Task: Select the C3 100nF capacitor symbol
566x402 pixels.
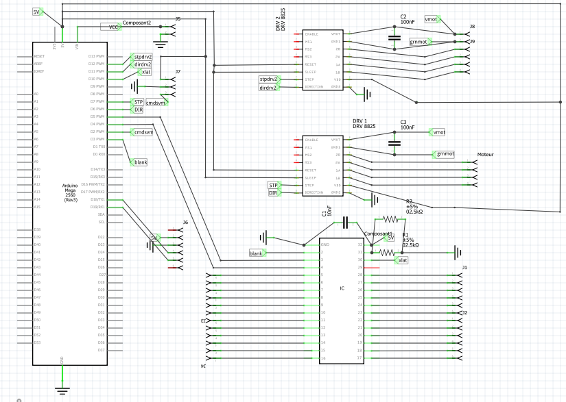Action: tap(394, 143)
